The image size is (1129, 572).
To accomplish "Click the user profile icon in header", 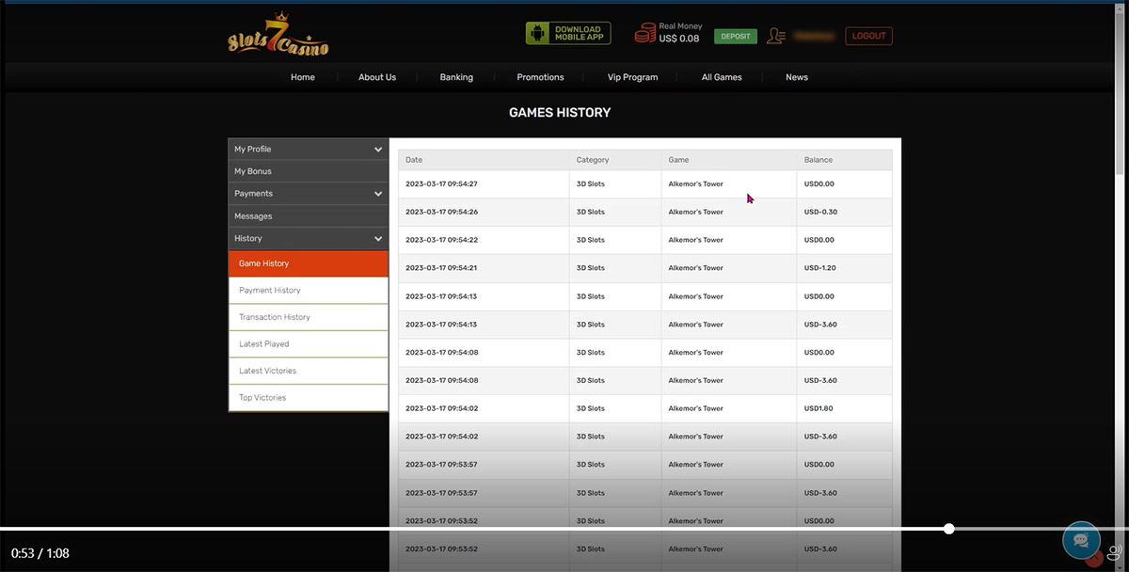I will [776, 36].
